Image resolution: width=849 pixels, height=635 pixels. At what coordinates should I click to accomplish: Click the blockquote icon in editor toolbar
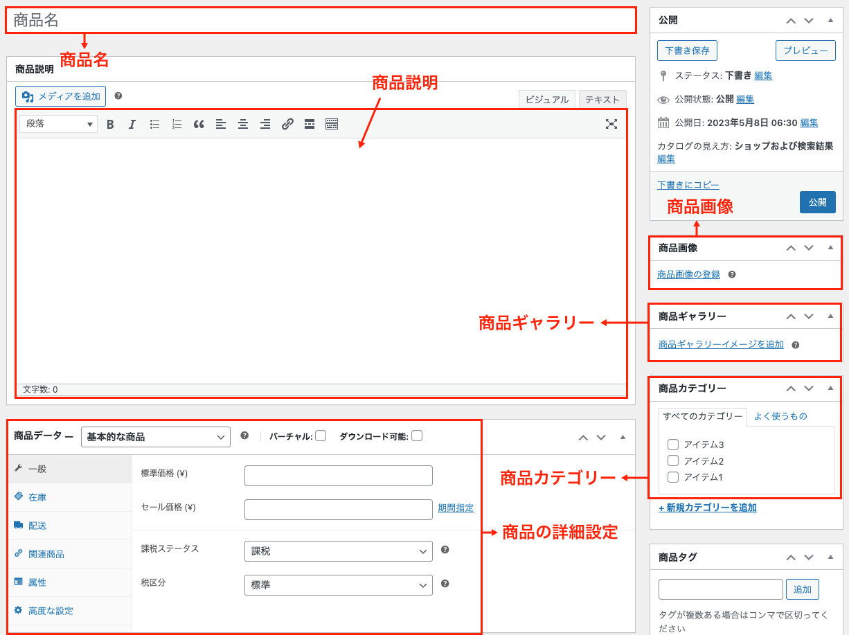tap(199, 124)
